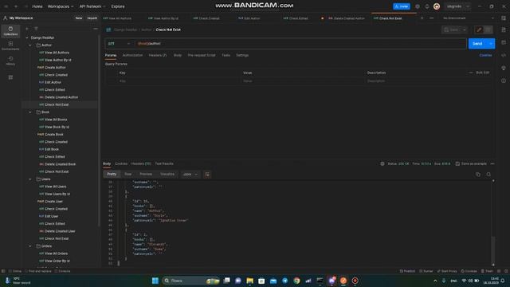Click the plus icon to create a collection
Image resolution: width=510 pixels, height=287 pixels.
tap(27, 29)
